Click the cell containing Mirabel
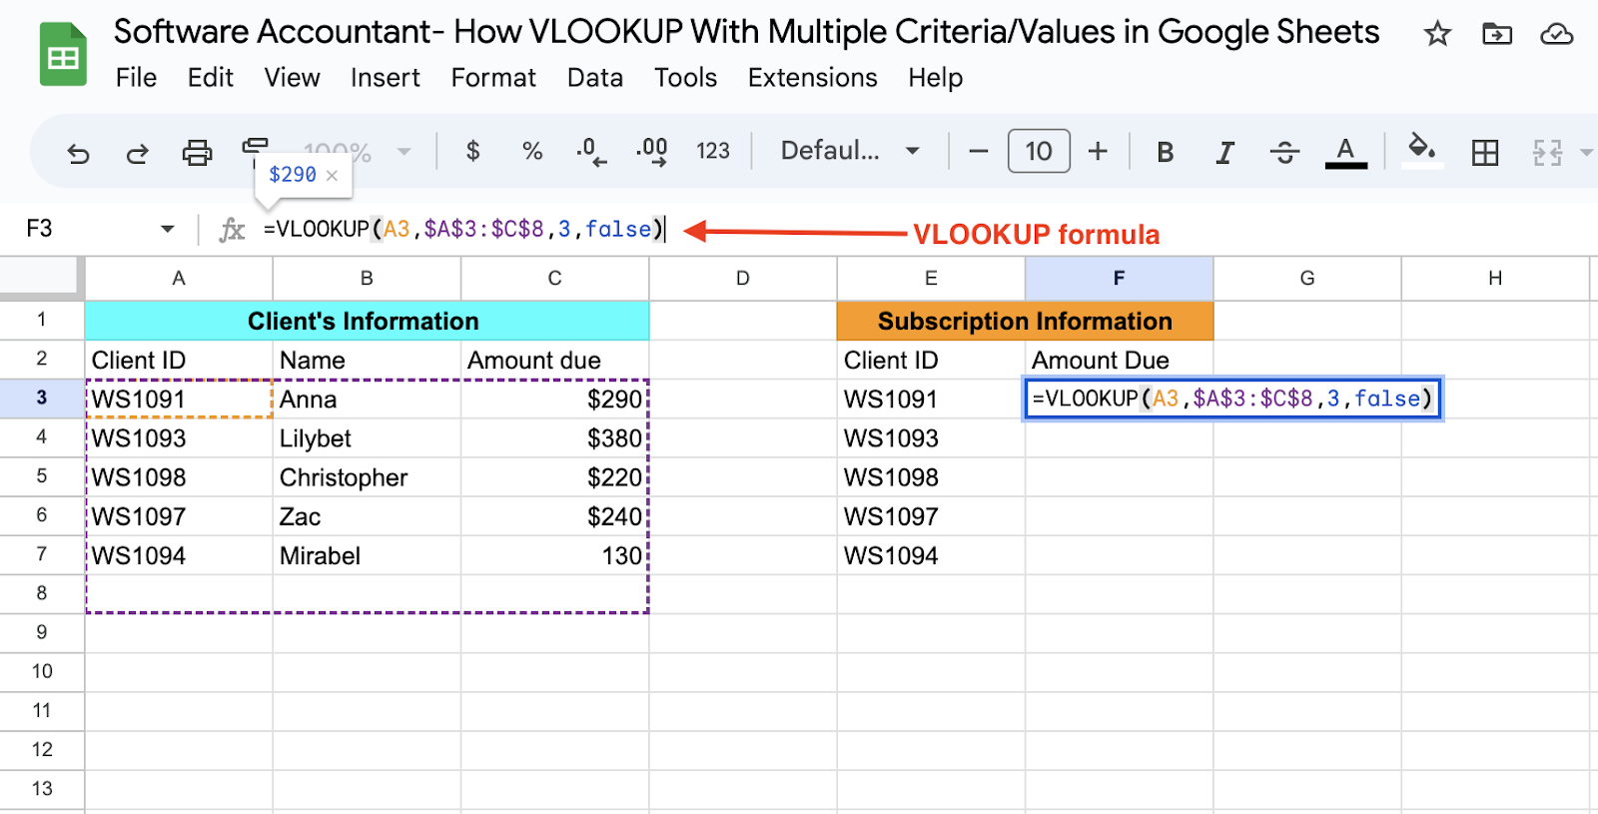Image resolution: width=1598 pixels, height=814 pixels. 367,555
